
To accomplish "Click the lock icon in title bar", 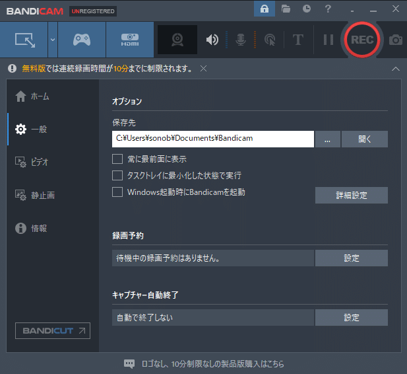I will (265, 9).
